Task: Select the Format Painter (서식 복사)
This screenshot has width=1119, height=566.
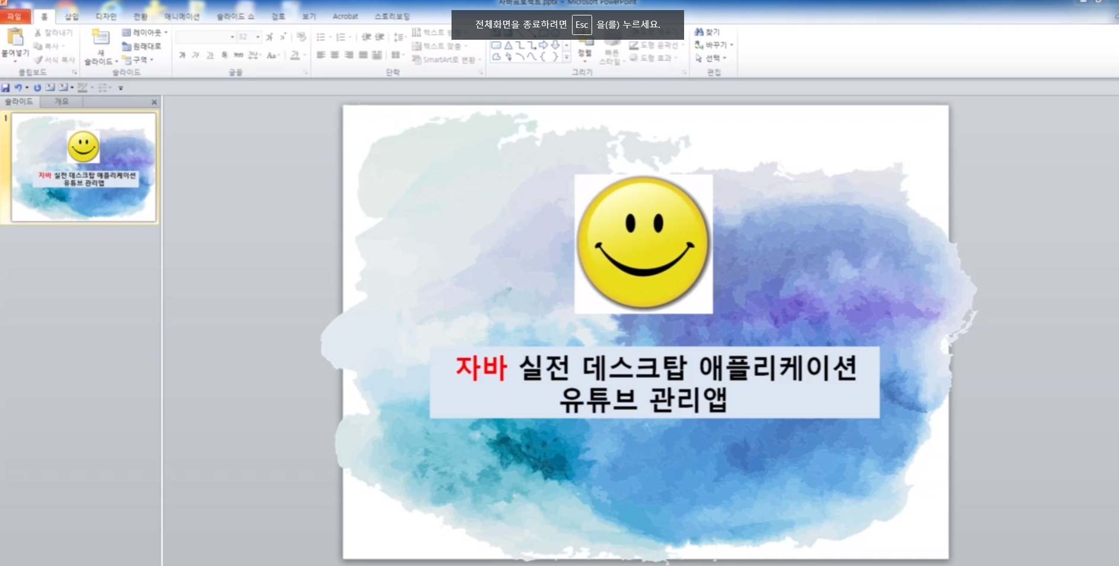Action: 55,59
